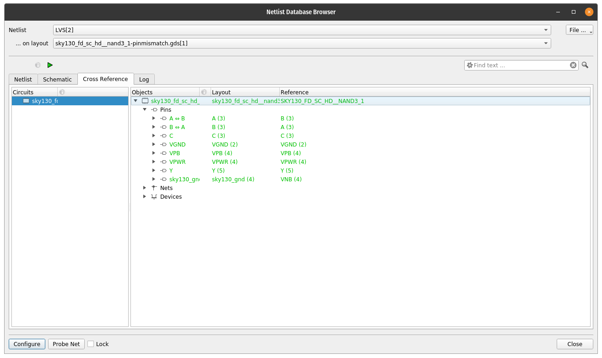Select the Y (5) layout cell

click(219, 171)
